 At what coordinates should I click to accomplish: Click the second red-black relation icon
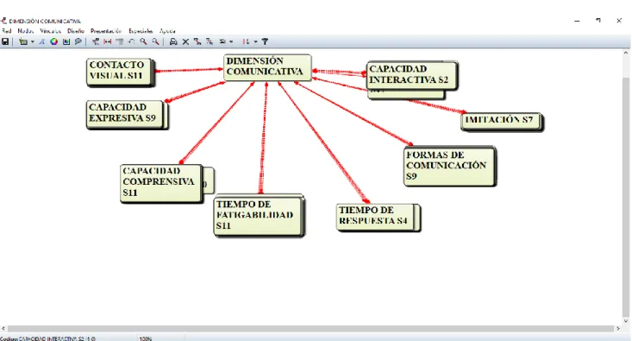point(210,41)
